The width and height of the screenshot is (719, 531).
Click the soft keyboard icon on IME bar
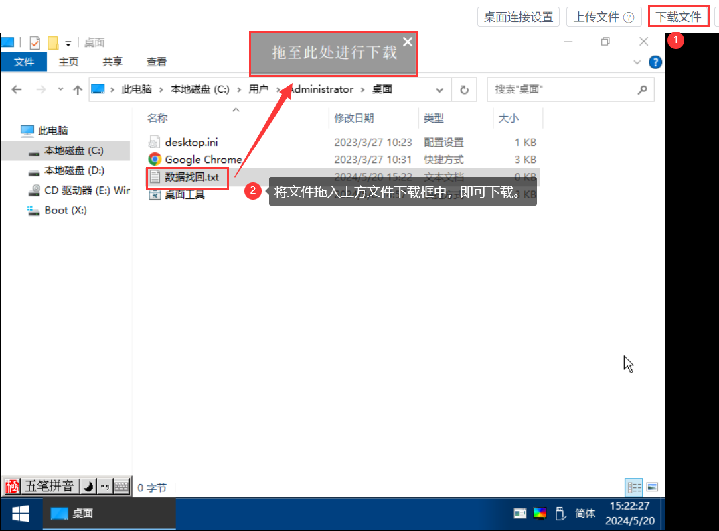[x=121, y=486]
